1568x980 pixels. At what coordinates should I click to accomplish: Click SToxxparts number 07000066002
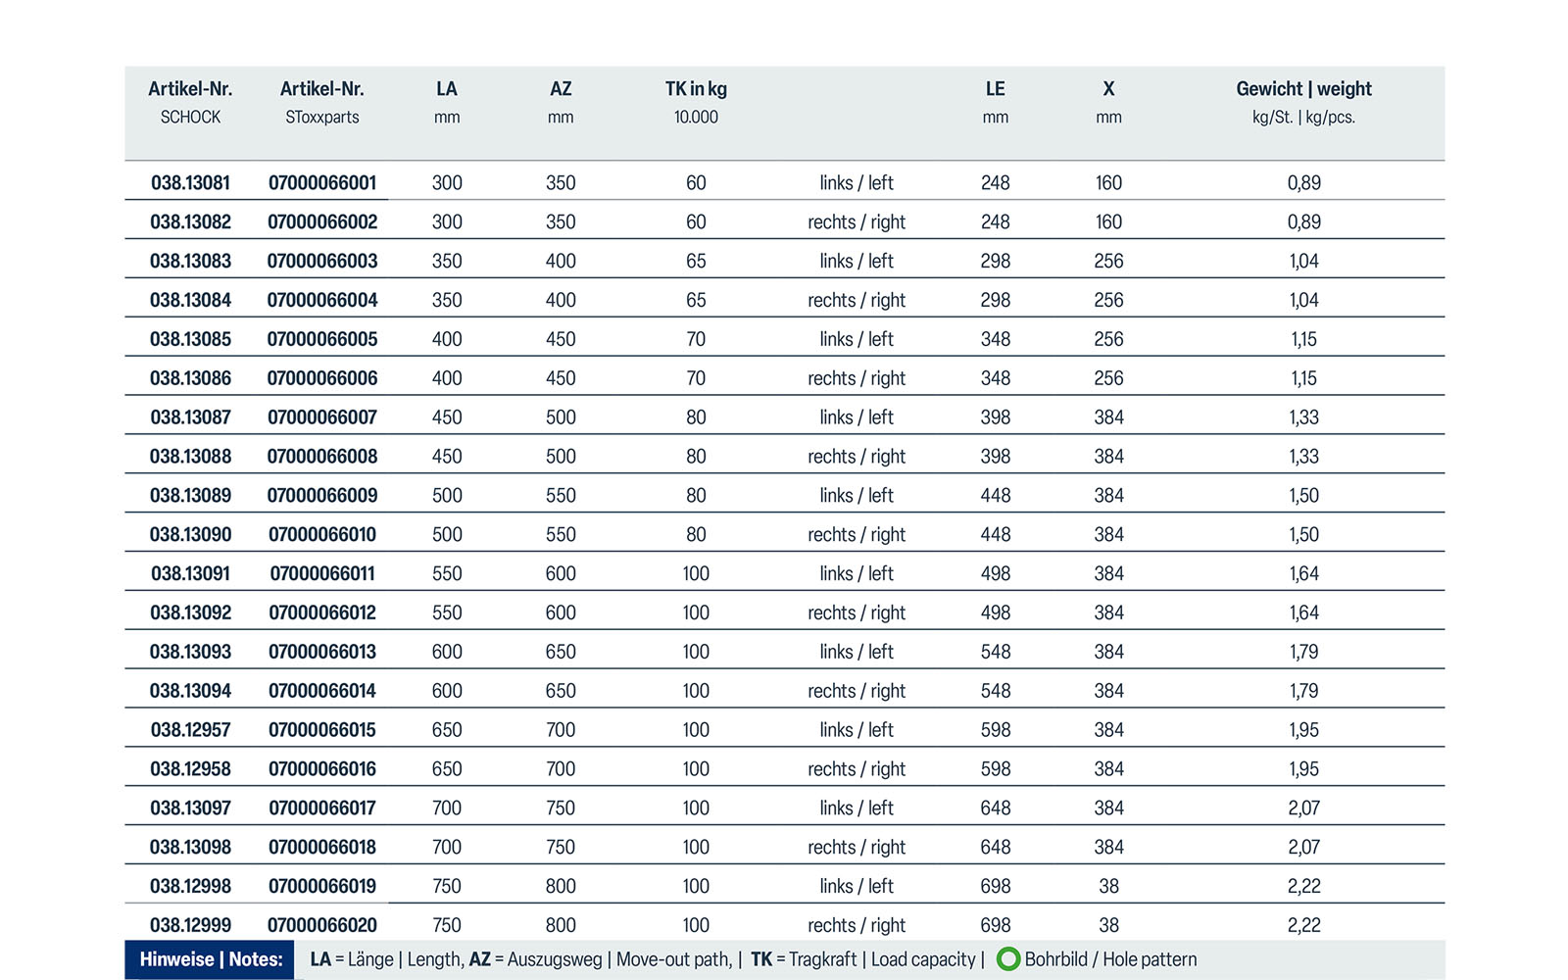[x=322, y=222]
